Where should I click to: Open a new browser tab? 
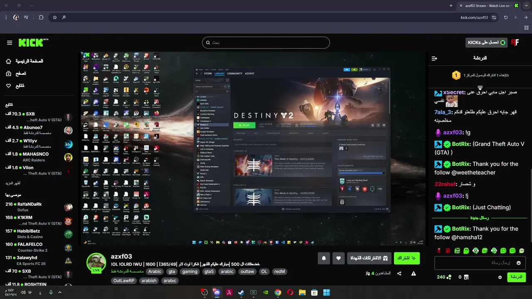point(451,6)
